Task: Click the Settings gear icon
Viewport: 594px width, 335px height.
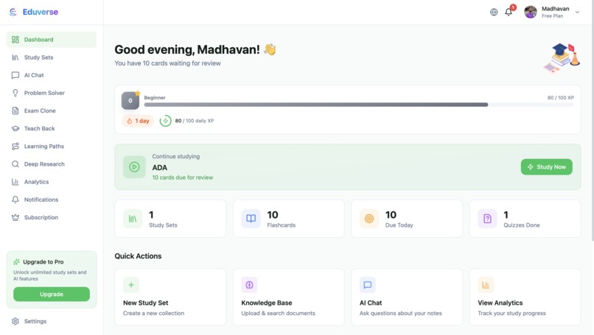Action: [15, 321]
